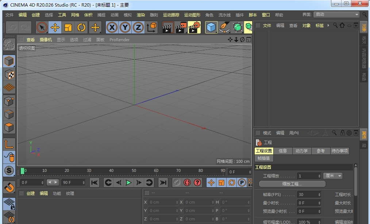Play the animation forward
This screenshot has height=224, width=370.
click(x=128, y=182)
